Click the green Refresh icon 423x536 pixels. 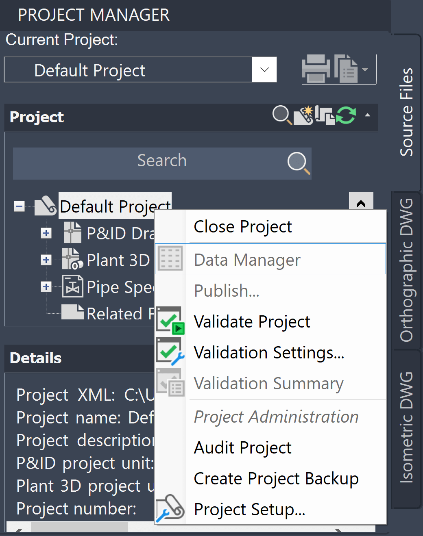[x=346, y=115]
